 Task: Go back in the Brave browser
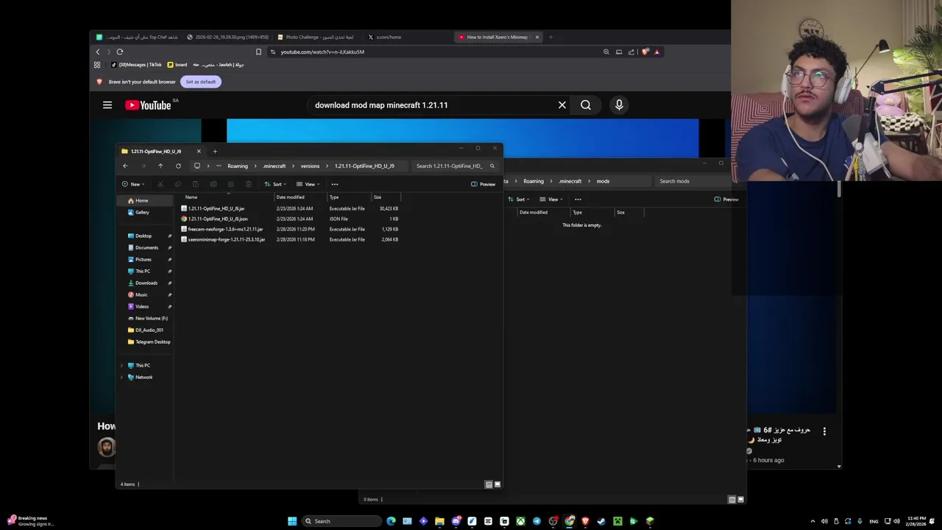point(98,52)
